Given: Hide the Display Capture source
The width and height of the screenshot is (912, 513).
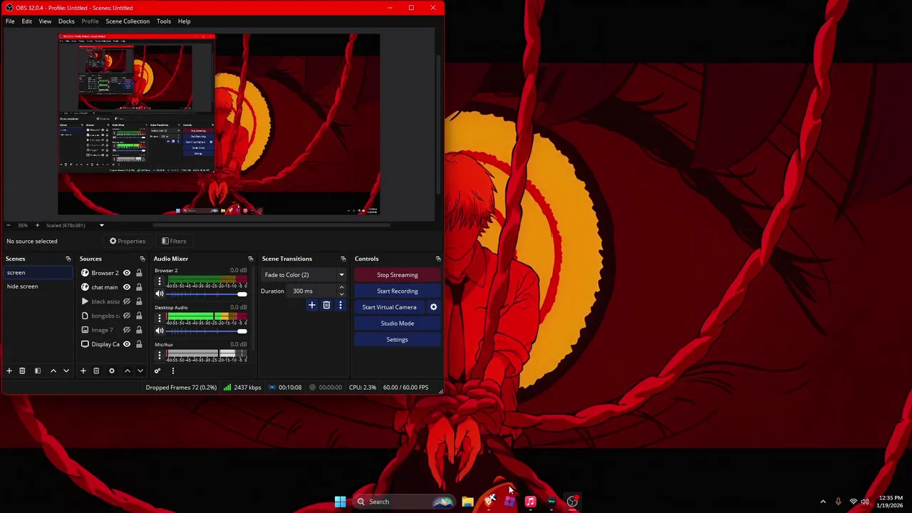Looking at the screenshot, I should pyautogui.click(x=127, y=344).
